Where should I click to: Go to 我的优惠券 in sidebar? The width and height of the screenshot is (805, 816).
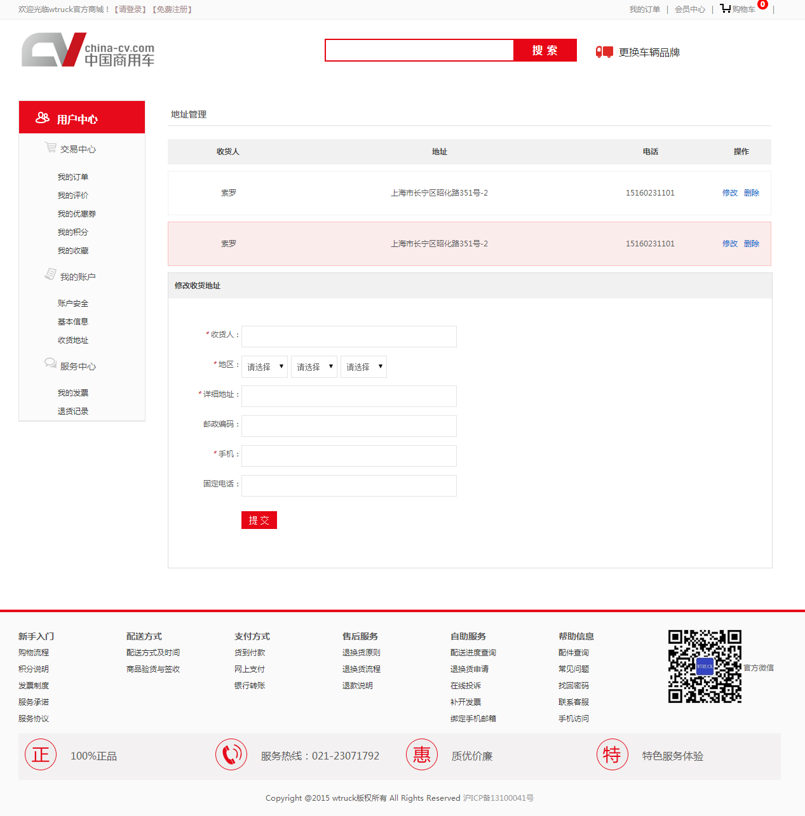click(77, 214)
